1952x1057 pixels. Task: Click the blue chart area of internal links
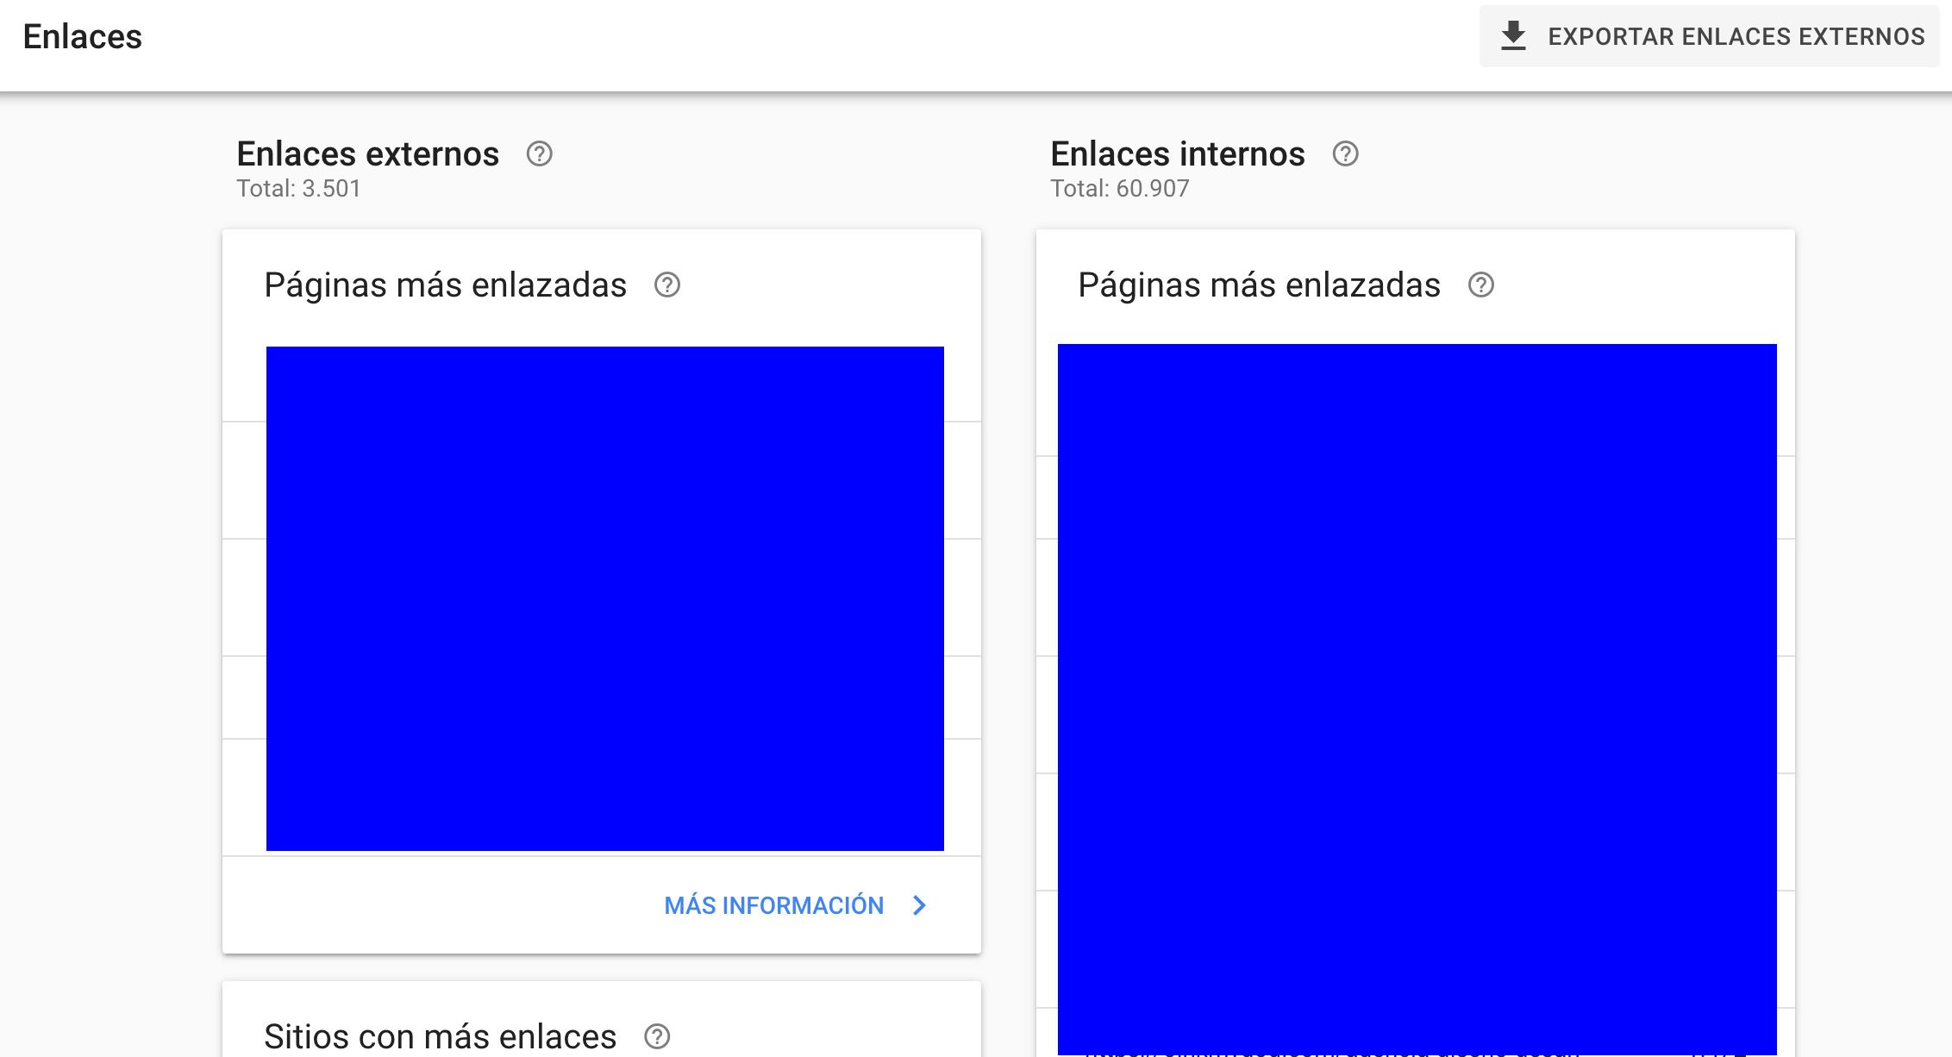click(x=1417, y=690)
